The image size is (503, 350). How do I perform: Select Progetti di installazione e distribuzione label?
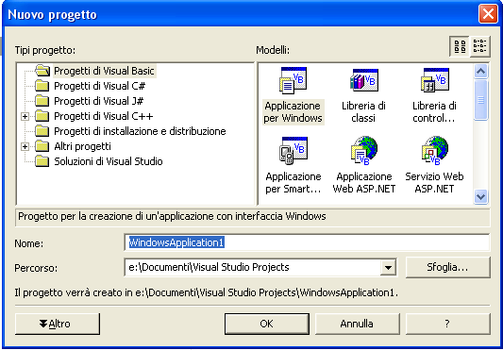140,131
